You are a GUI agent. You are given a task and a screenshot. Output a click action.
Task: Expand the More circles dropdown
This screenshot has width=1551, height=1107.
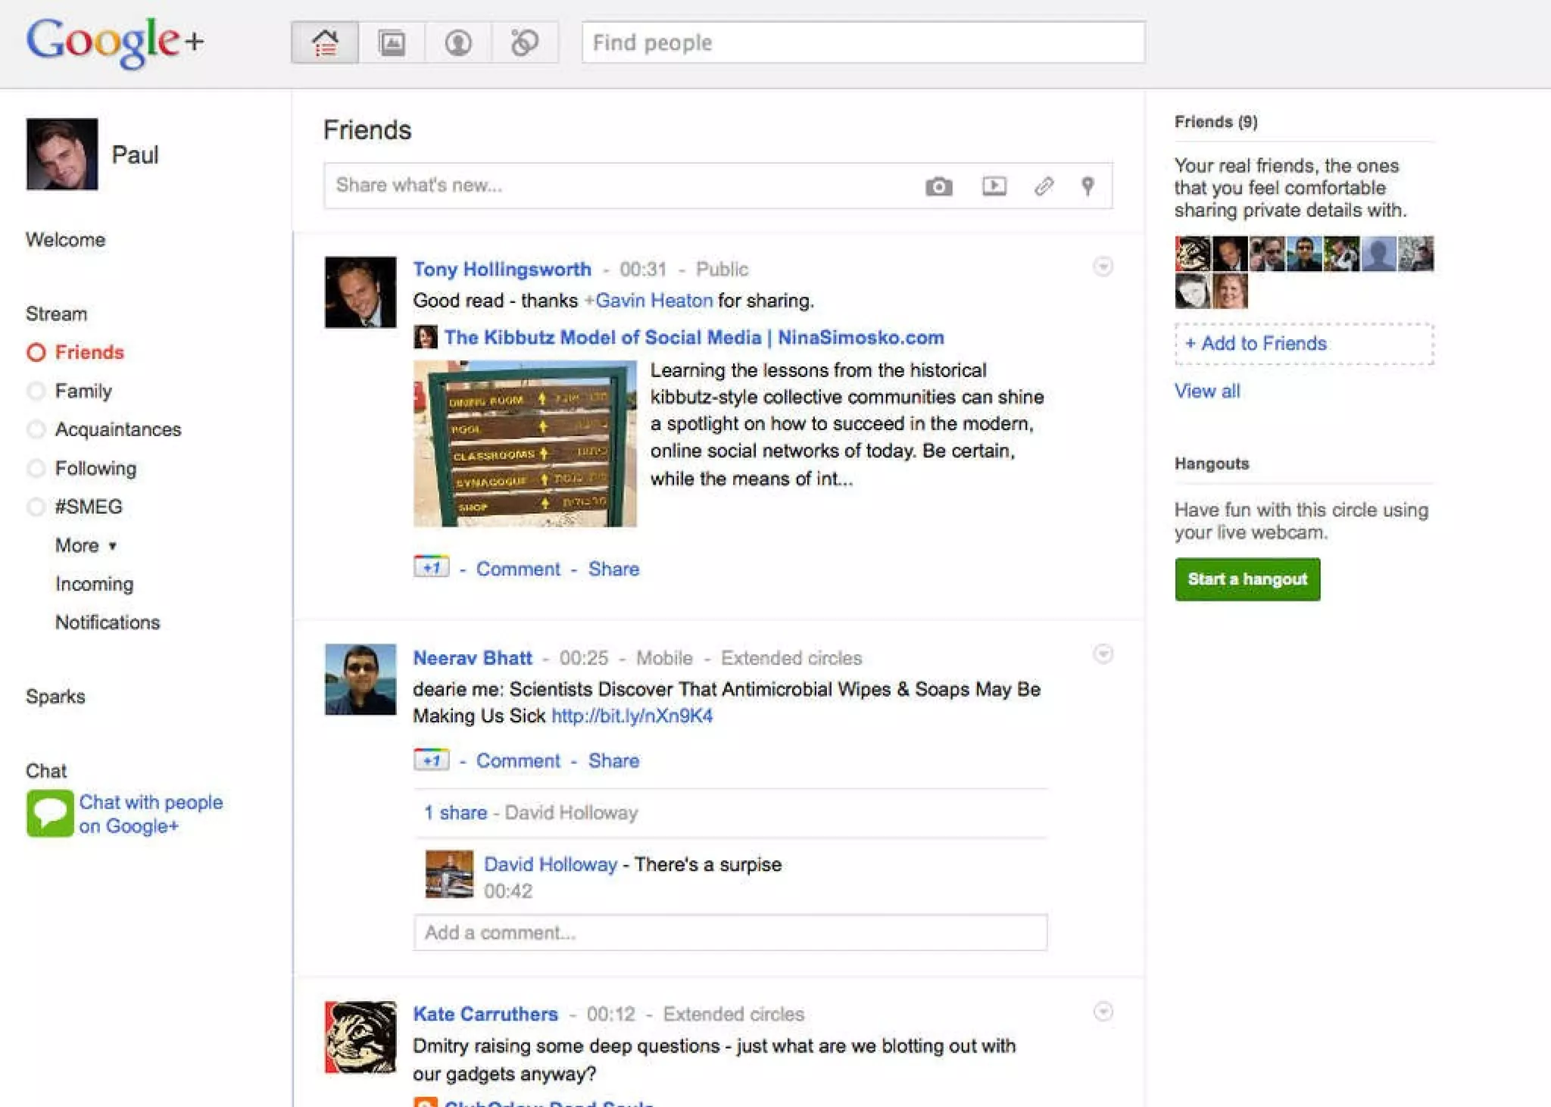pyautogui.click(x=86, y=545)
